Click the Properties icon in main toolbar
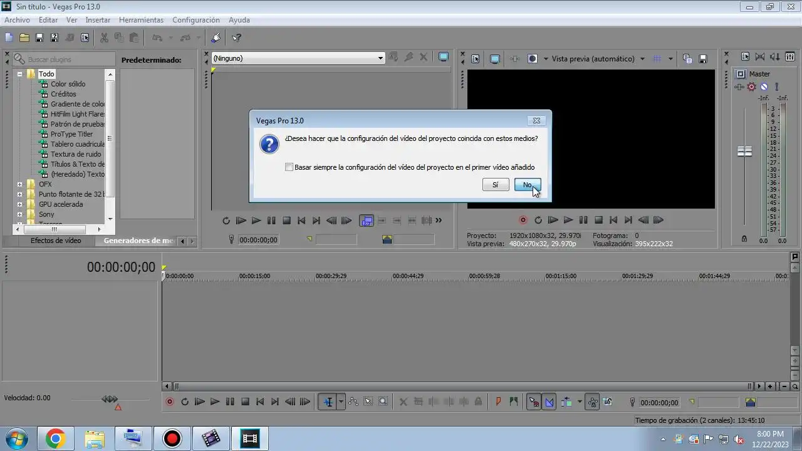 coord(85,38)
